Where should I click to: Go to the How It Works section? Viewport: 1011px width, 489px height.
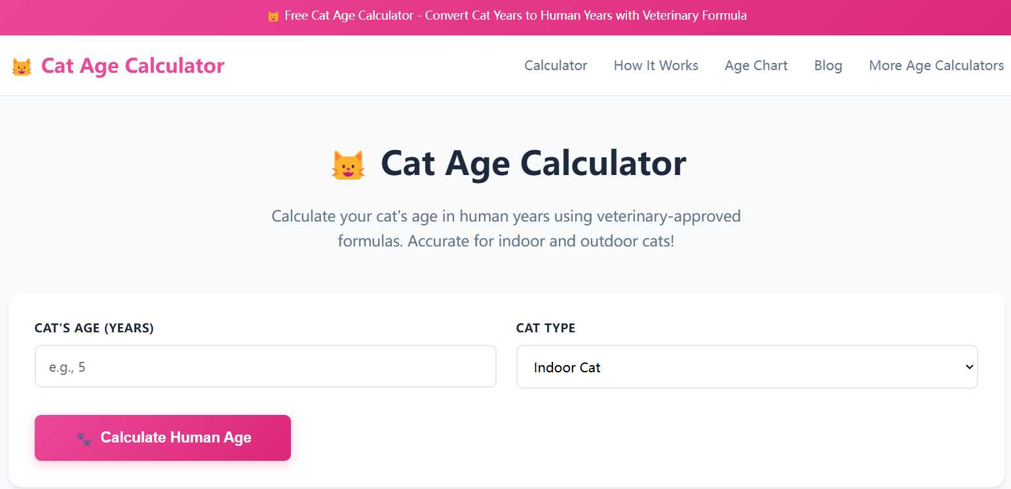(656, 66)
